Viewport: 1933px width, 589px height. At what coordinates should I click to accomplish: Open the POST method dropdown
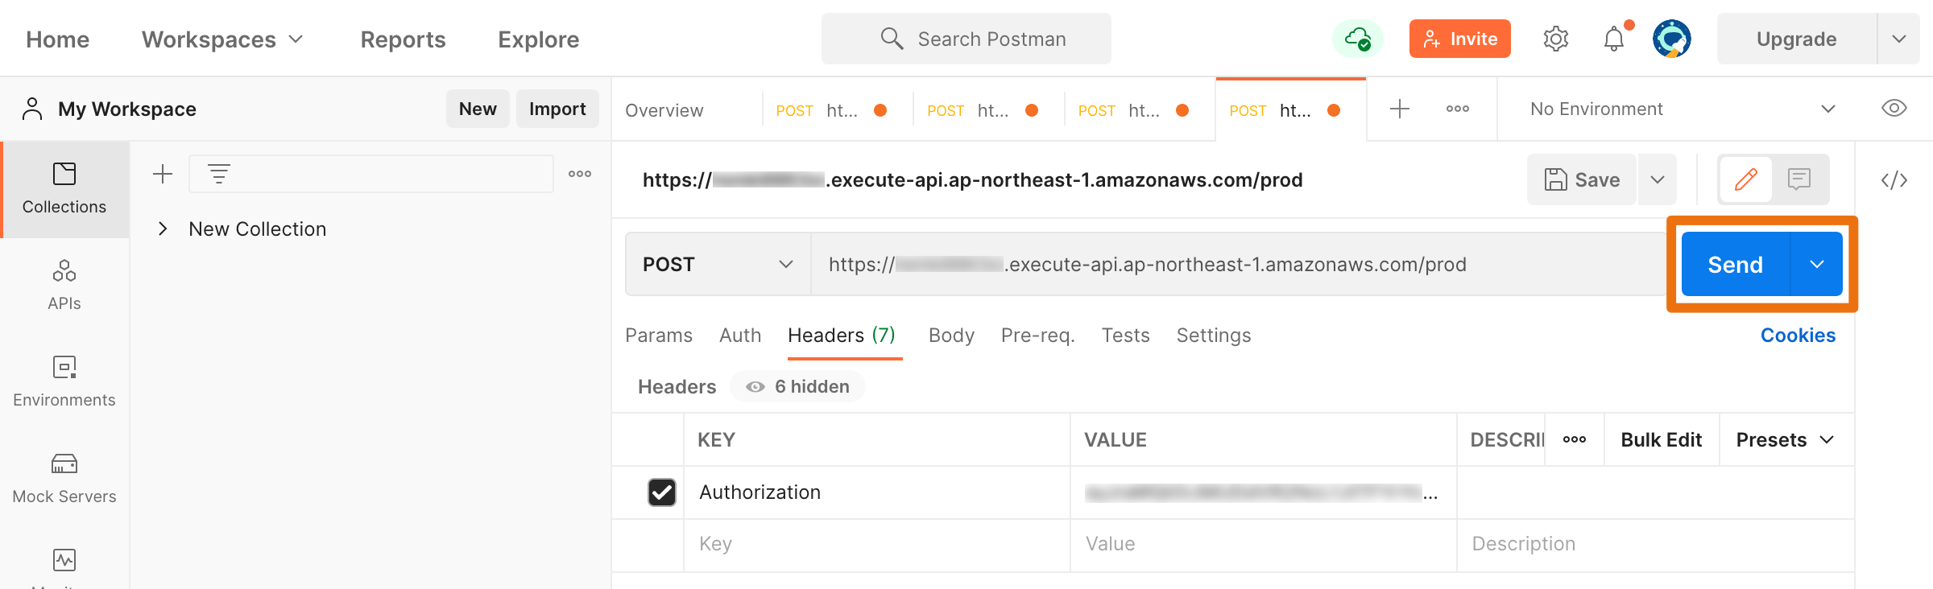718,265
